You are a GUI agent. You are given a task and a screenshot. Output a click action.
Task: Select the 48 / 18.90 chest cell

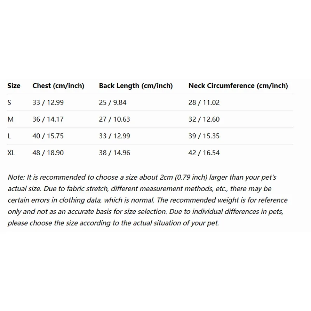click(x=48, y=153)
